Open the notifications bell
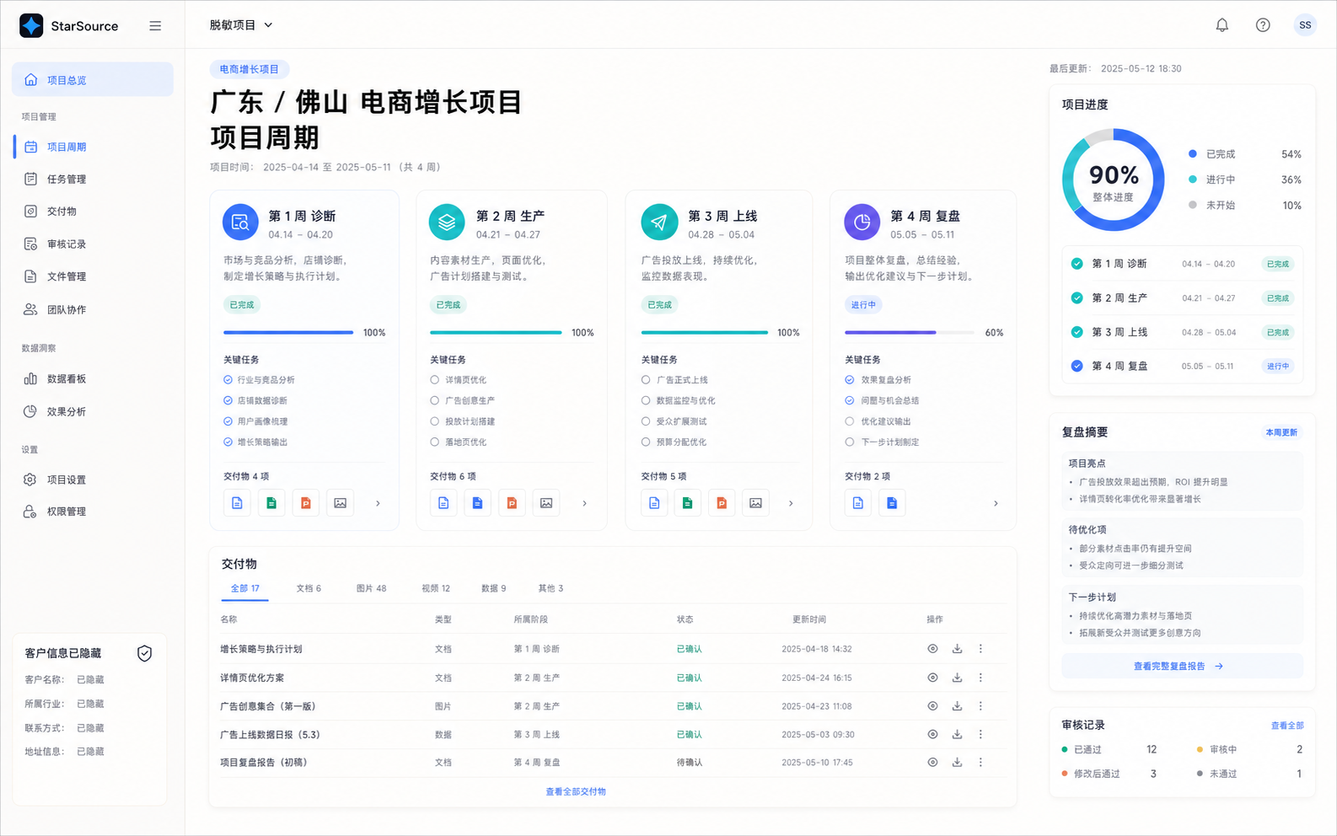 click(1222, 25)
